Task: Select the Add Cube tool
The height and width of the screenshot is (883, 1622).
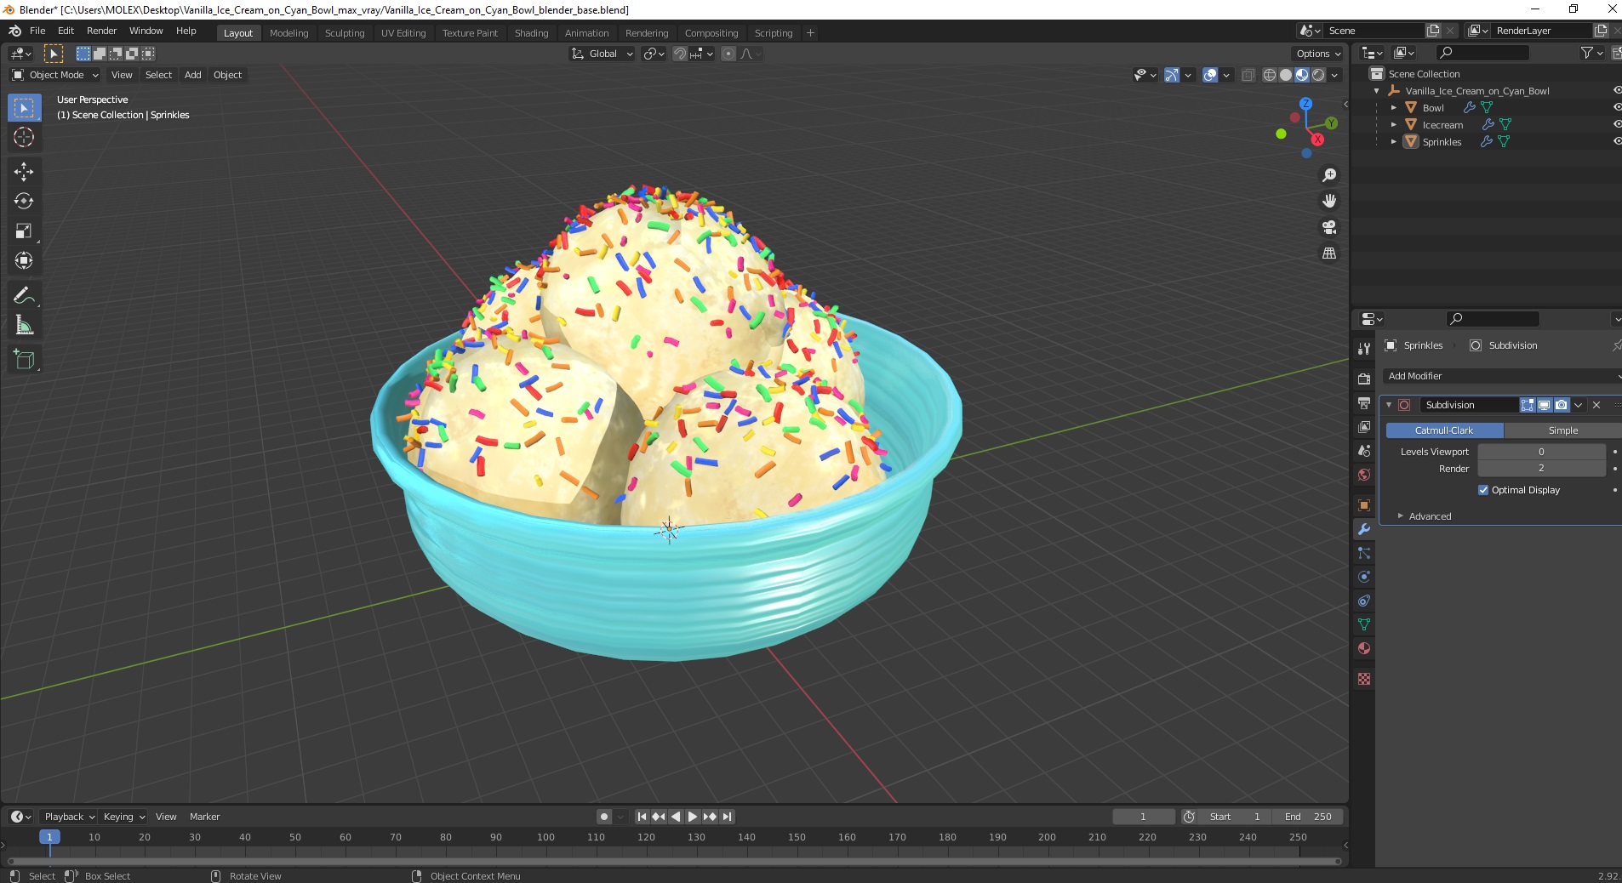Action: pos(24,360)
